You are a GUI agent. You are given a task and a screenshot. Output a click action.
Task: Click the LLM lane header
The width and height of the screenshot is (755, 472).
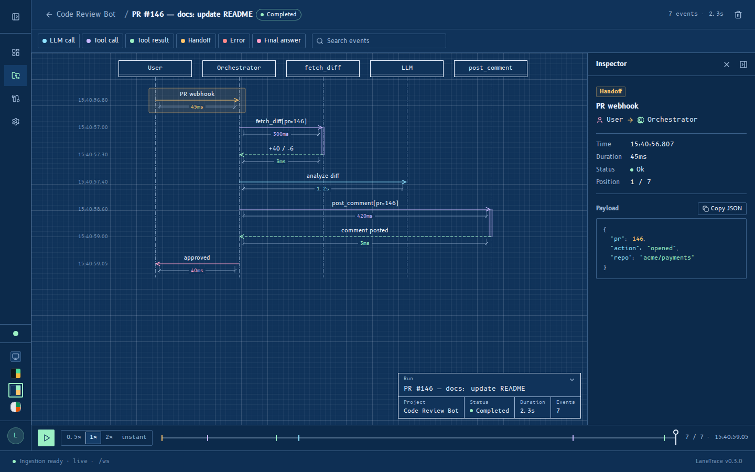tap(407, 68)
